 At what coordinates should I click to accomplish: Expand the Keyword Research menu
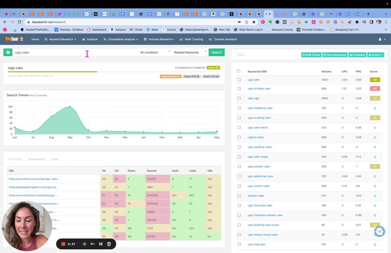60,39
